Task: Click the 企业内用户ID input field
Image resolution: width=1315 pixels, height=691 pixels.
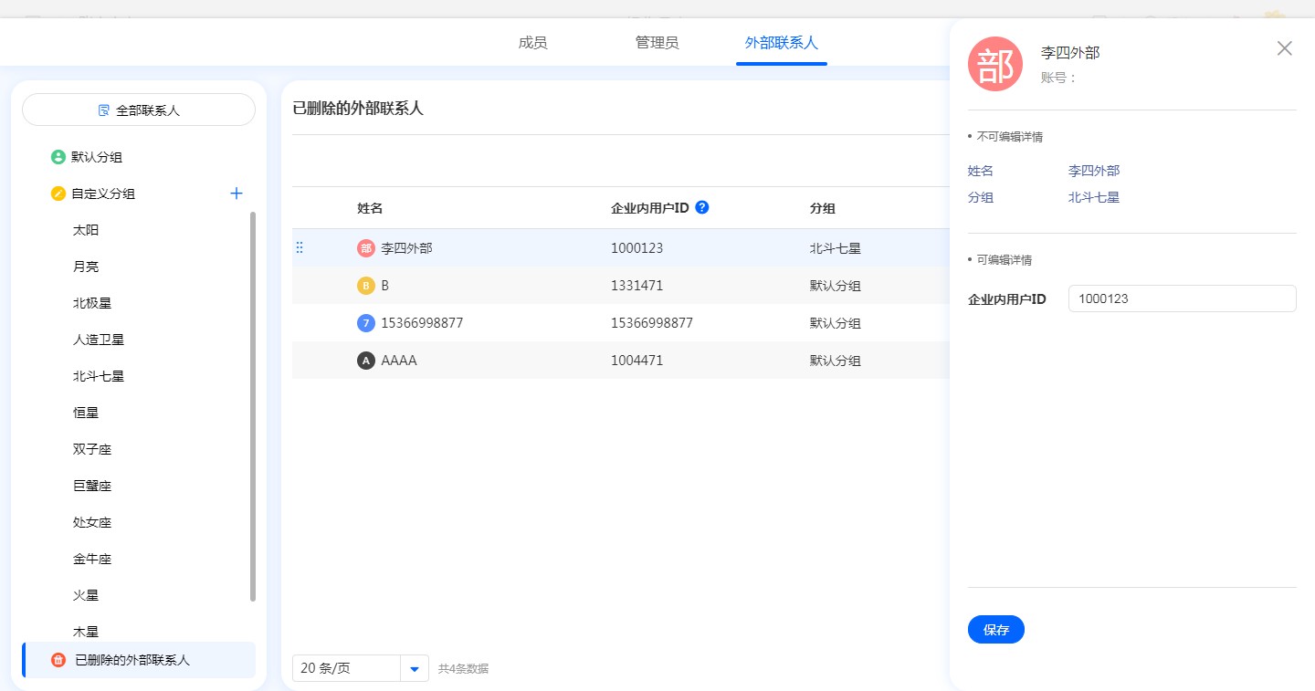Action: coord(1182,298)
